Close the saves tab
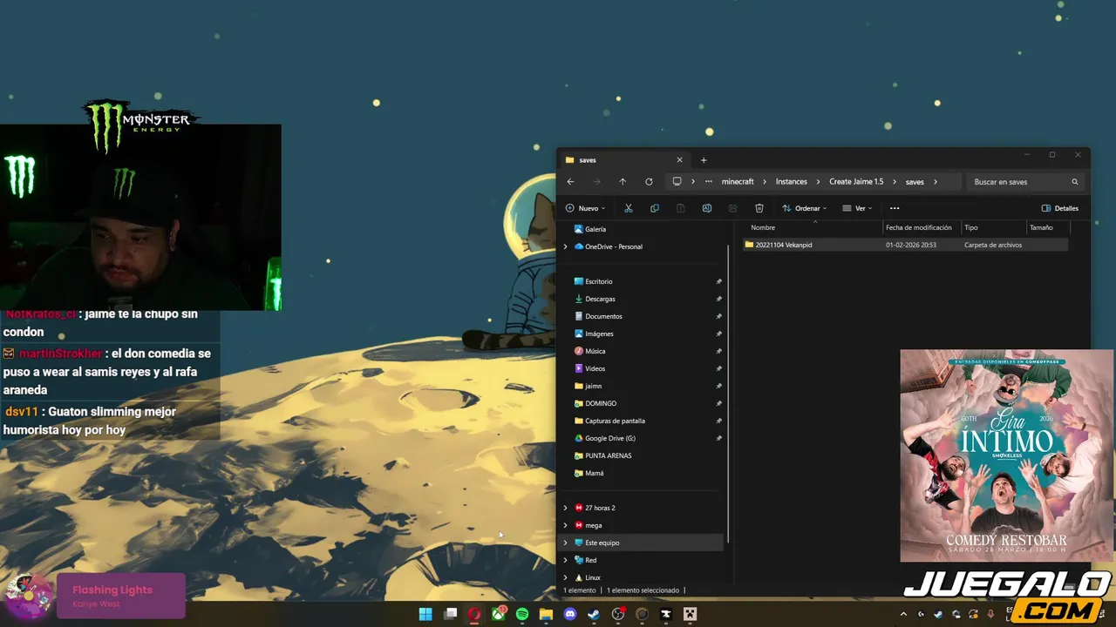This screenshot has width=1116, height=627. 679,160
